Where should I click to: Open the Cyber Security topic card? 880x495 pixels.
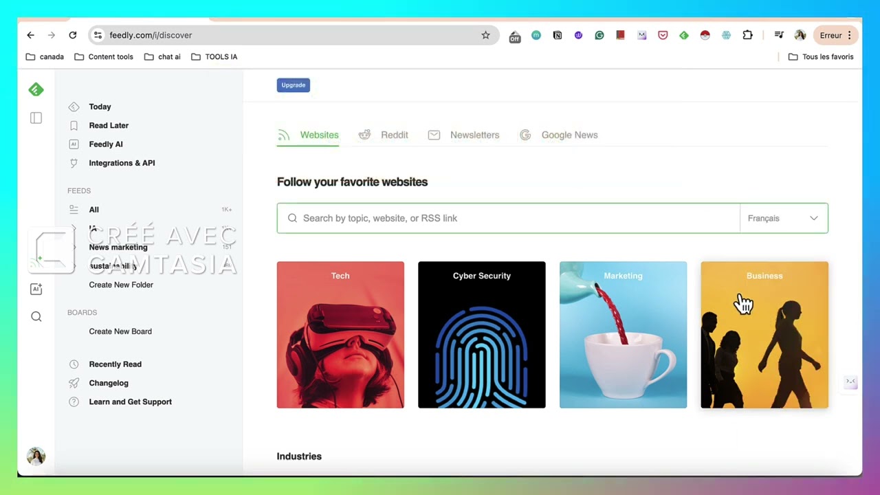(482, 335)
